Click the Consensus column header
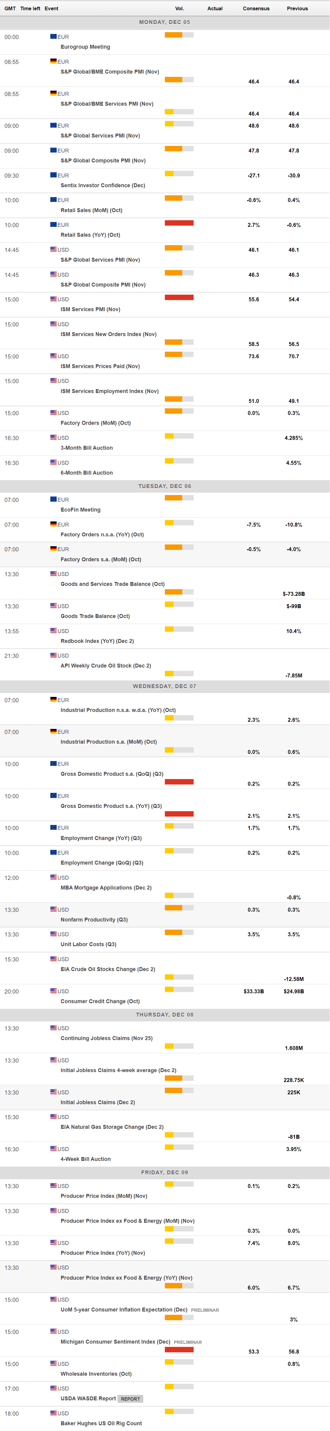This screenshot has height=1431, width=330. [256, 8]
